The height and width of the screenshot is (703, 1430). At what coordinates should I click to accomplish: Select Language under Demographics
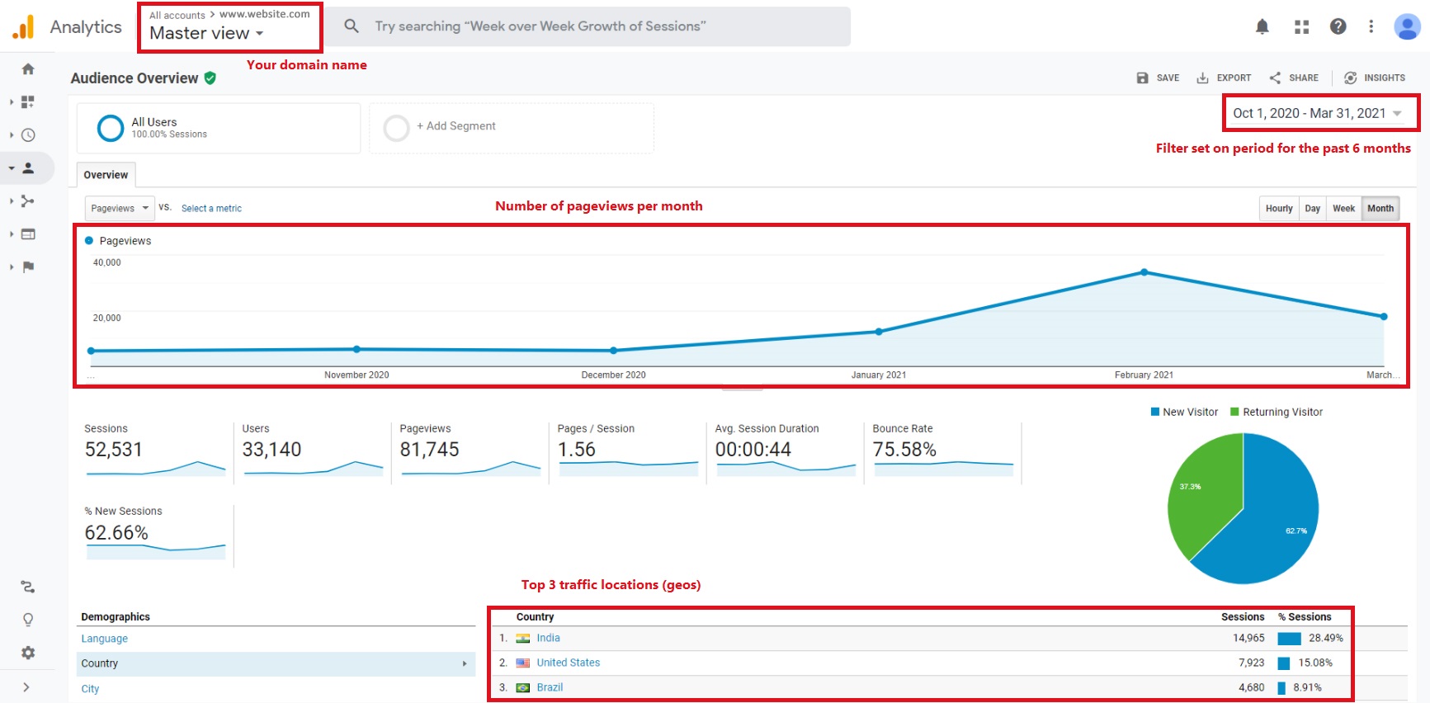click(x=104, y=639)
